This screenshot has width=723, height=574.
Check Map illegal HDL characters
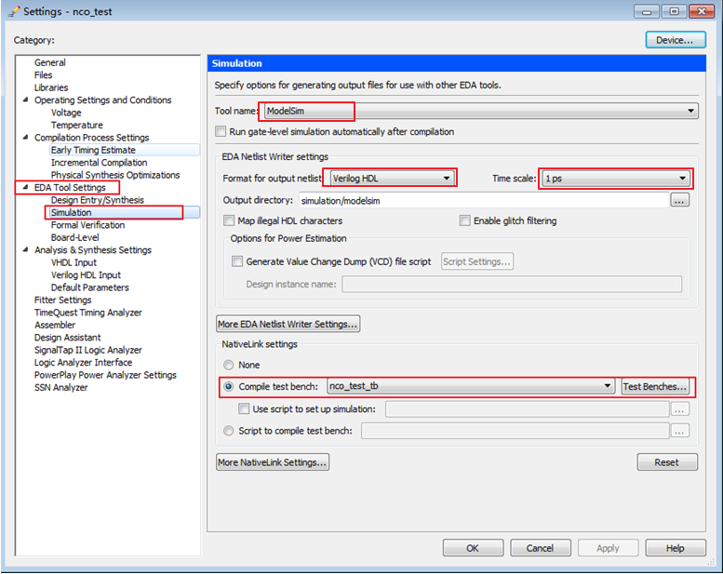[229, 220]
